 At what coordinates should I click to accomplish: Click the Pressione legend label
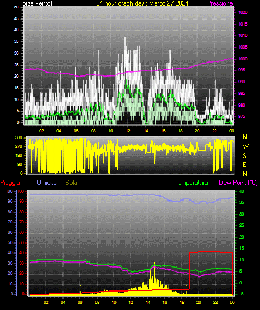pos(220,3)
